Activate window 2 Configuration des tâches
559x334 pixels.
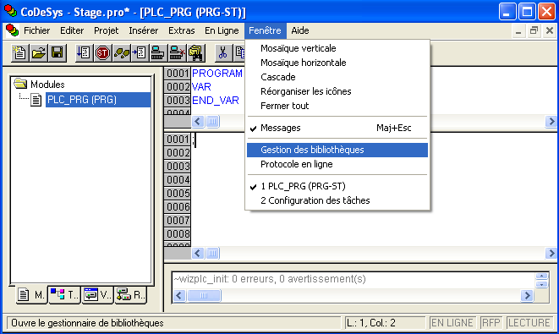click(337, 200)
